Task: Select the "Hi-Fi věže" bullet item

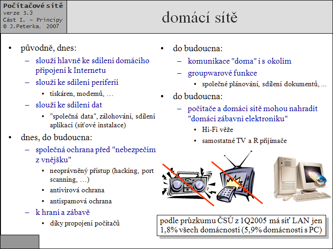Action: coord(217,130)
